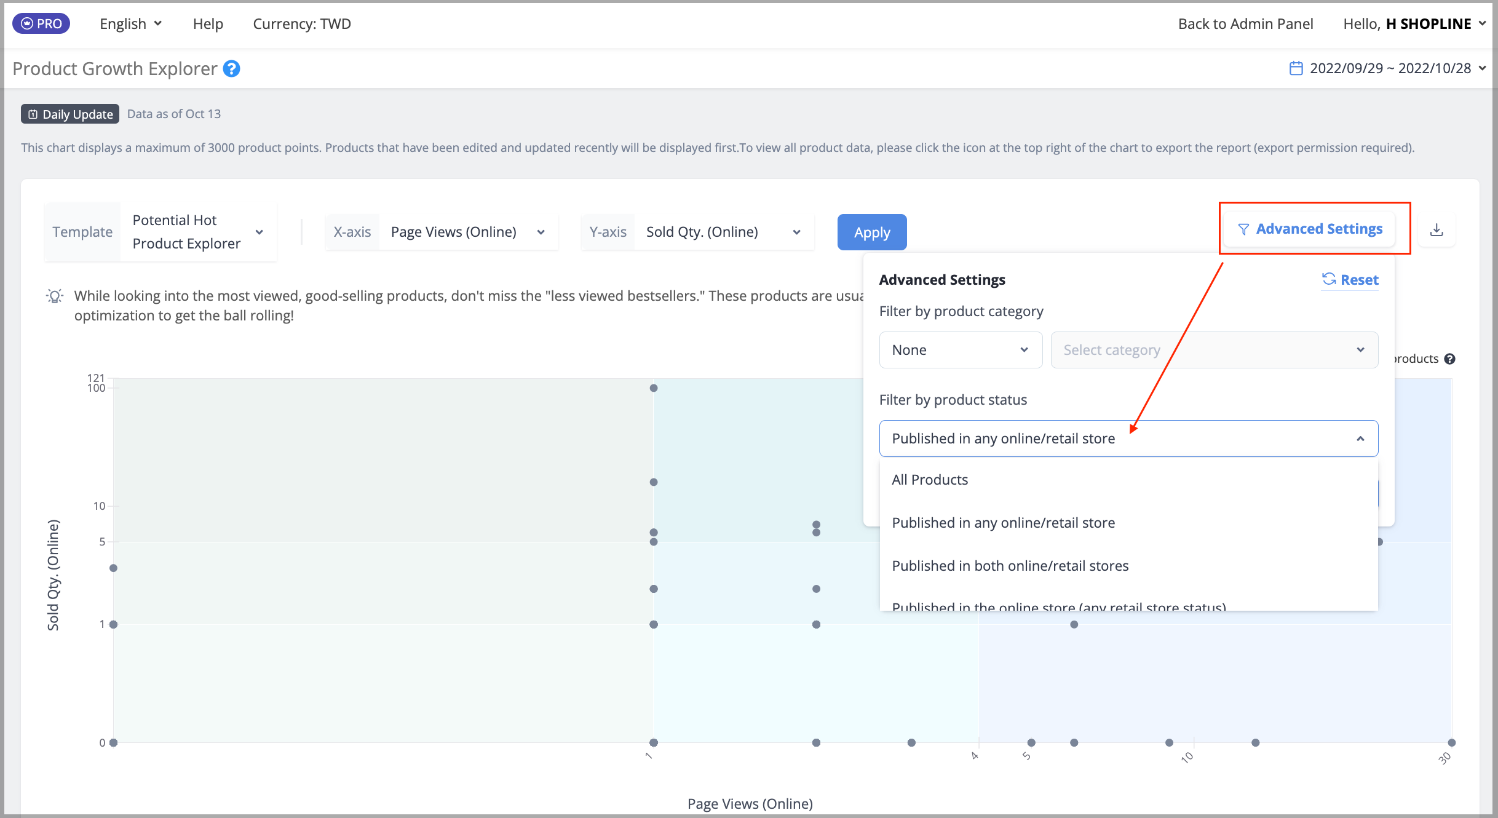Open the Template dropdown

point(160,232)
